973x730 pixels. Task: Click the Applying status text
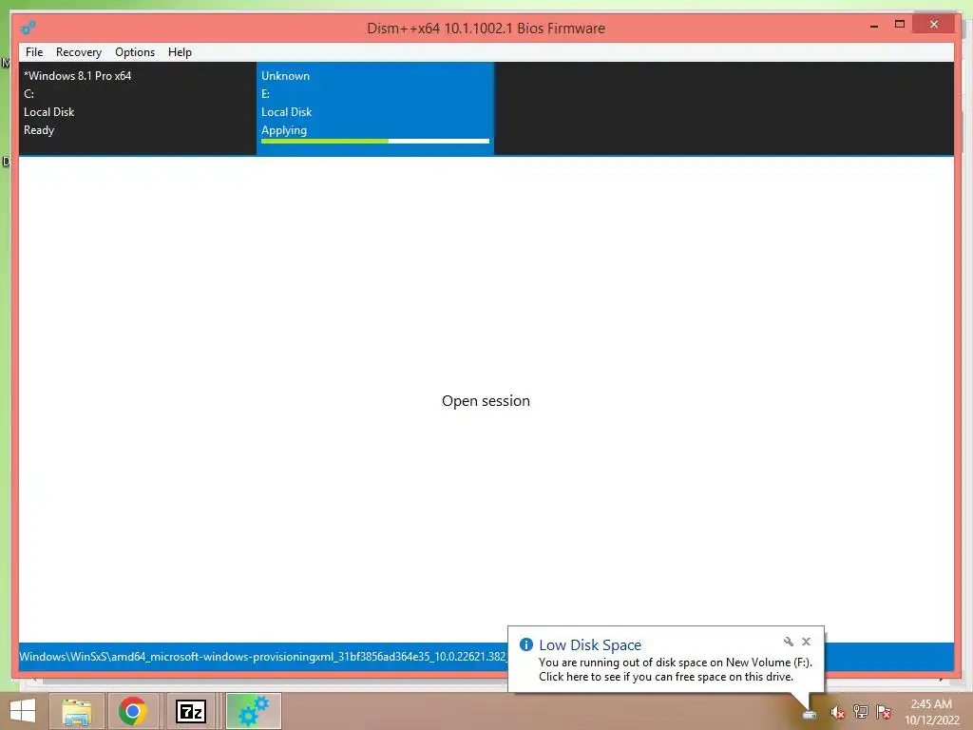[284, 130]
